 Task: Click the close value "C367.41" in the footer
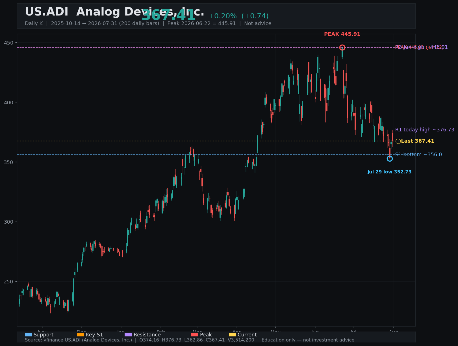point(216,340)
